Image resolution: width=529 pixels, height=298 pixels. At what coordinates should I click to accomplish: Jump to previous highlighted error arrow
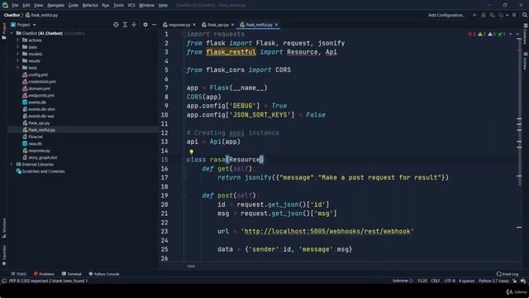click(x=511, y=34)
